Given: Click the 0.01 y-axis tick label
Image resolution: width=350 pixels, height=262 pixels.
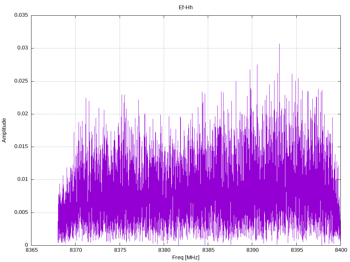Looking at the screenshot, I should coord(23,179).
